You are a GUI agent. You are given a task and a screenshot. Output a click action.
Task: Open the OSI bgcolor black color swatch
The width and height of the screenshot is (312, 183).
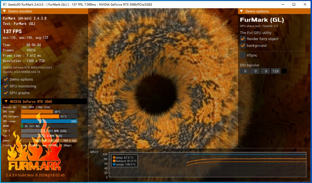284,71
